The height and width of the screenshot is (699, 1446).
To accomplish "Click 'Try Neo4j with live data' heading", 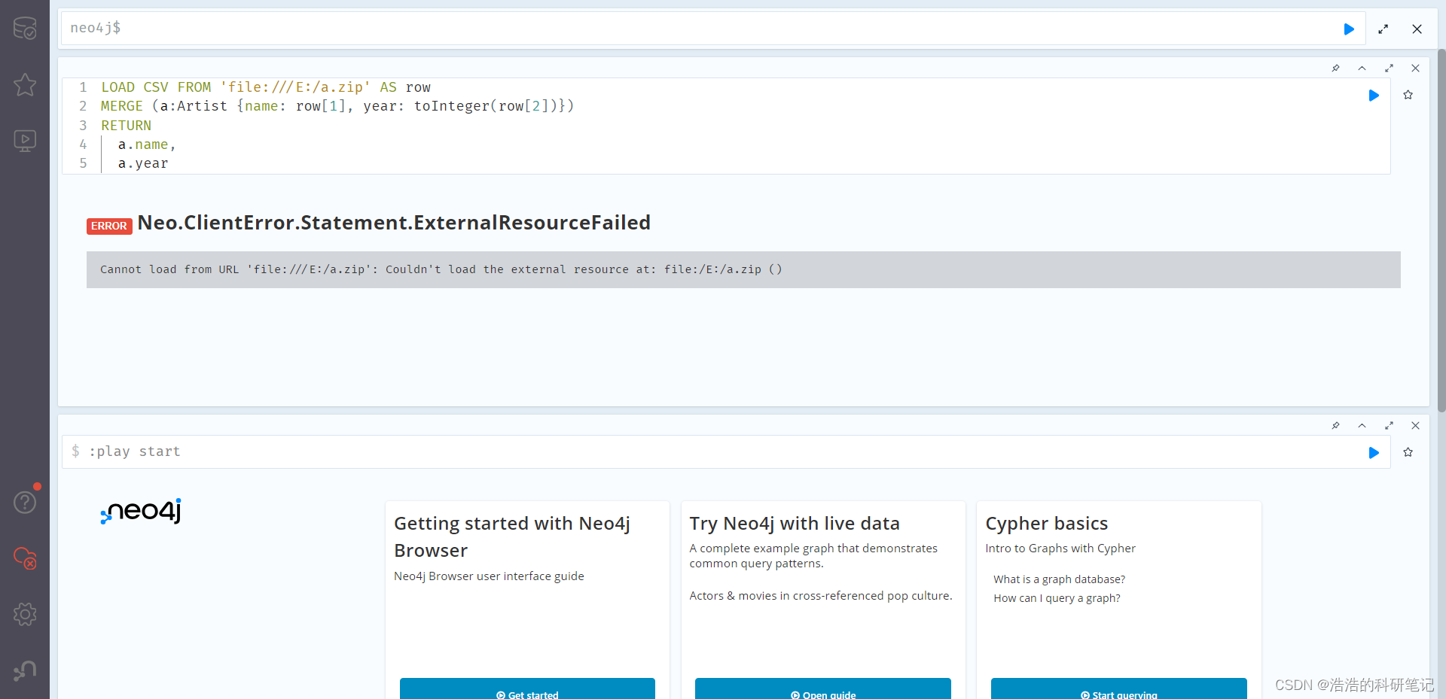I will 795,523.
